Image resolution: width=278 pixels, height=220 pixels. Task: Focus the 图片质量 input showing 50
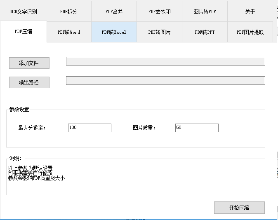[197, 128]
